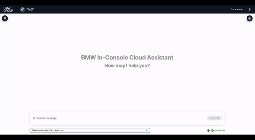Image resolution: width=255 pixels, height=140 pixels.
Task: Open the user profile icon
Action: [250, 9]
